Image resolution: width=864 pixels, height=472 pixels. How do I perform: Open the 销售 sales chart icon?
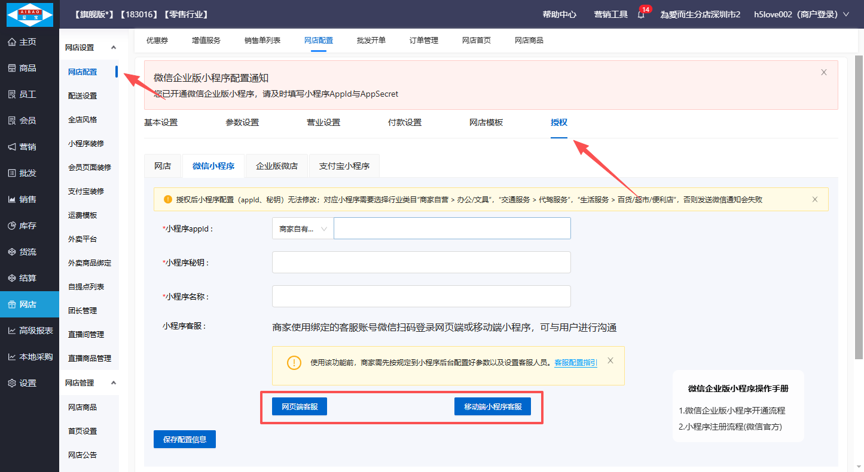point(11,199)
